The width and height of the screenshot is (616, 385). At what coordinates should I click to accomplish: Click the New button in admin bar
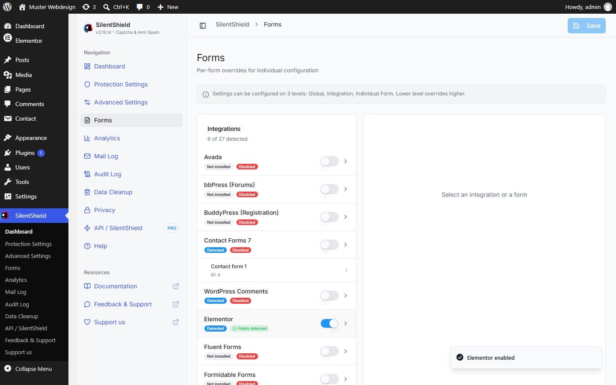point(168,7)
